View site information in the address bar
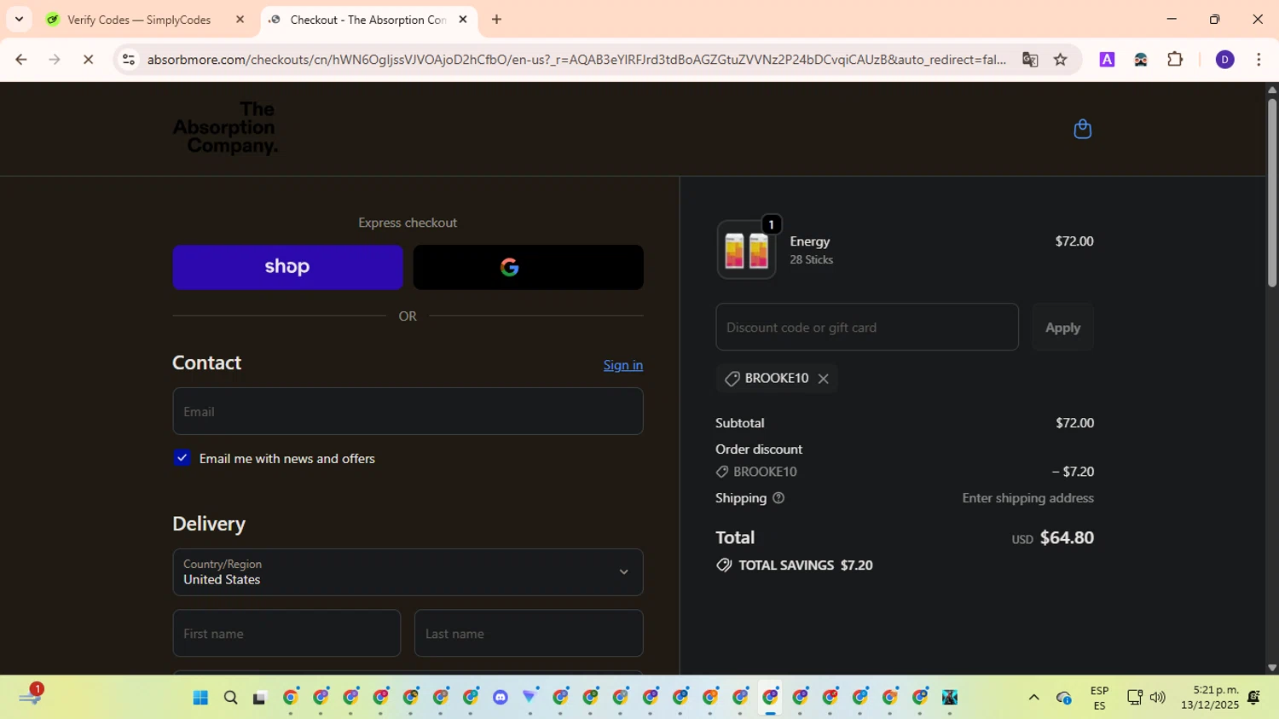Image resolution: width=1279 pixels, height=719 pixels. 129,60
